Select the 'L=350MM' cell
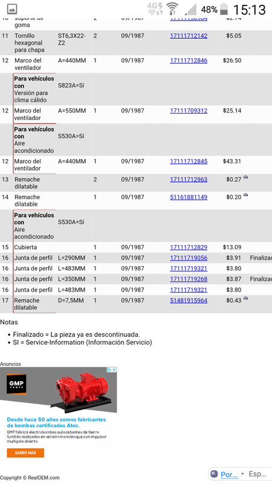 point(71,279)
